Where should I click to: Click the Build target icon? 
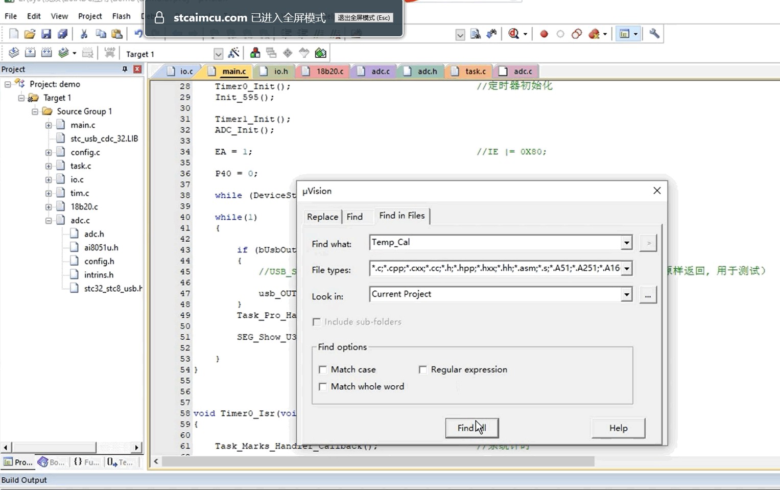coord(30,53)
